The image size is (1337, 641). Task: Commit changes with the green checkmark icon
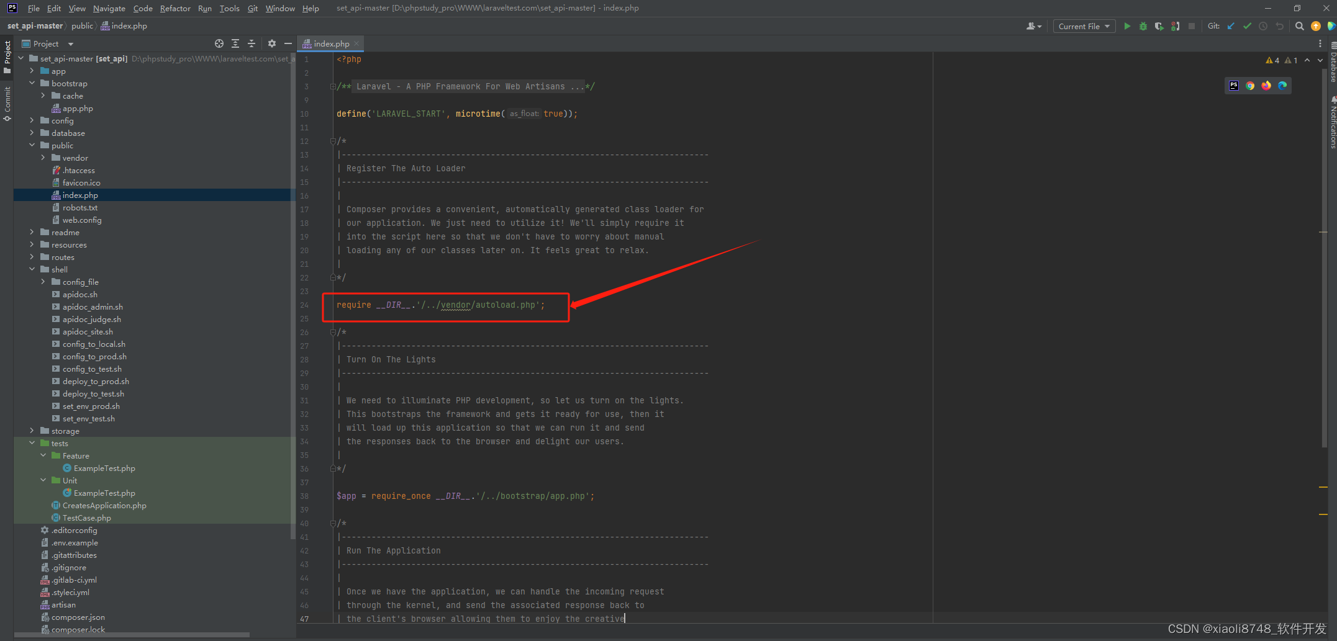(1247, 26)
